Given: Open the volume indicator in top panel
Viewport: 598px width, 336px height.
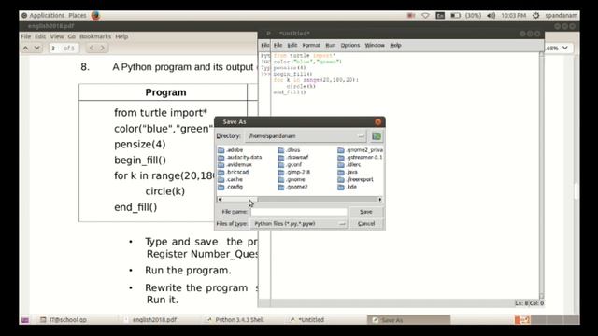Looking at the screenshot, I should [491, 16].
